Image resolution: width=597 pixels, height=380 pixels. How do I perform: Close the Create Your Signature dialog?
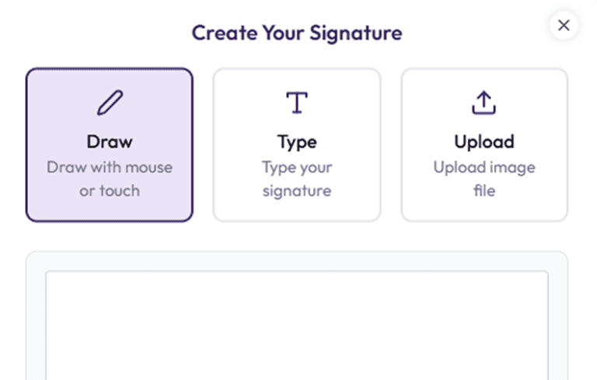pyautogui.click(x=564, y=26)
